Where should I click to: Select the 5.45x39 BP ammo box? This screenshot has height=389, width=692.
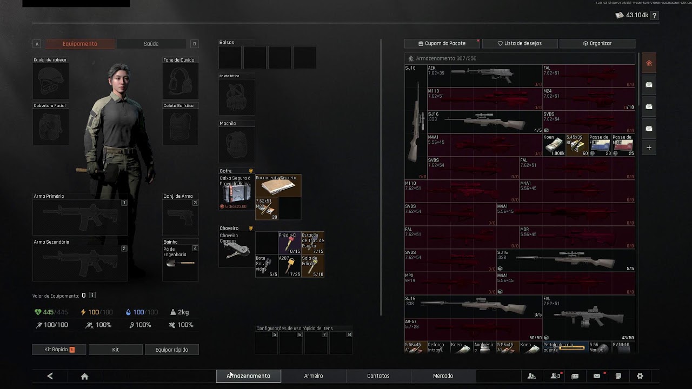[x=577, y=145]
